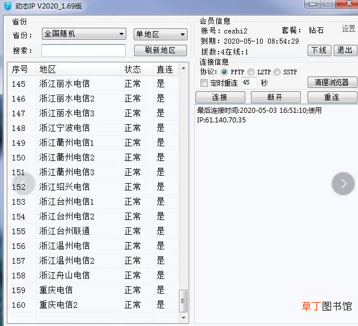Select row 浙江衢州电信2
358x326 pixels.
[93, 158]
